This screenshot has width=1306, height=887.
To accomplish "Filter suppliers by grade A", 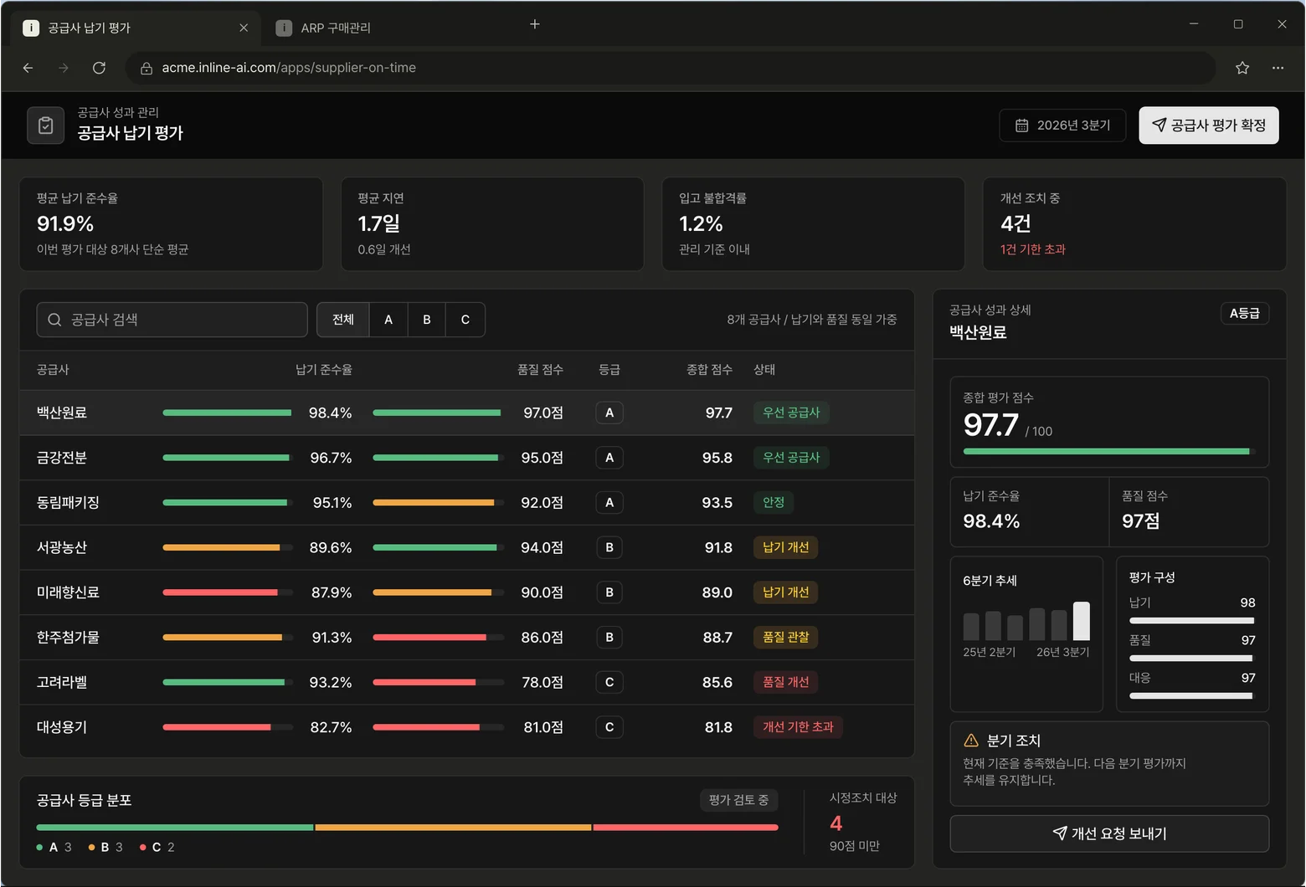I will coord(388,320).
